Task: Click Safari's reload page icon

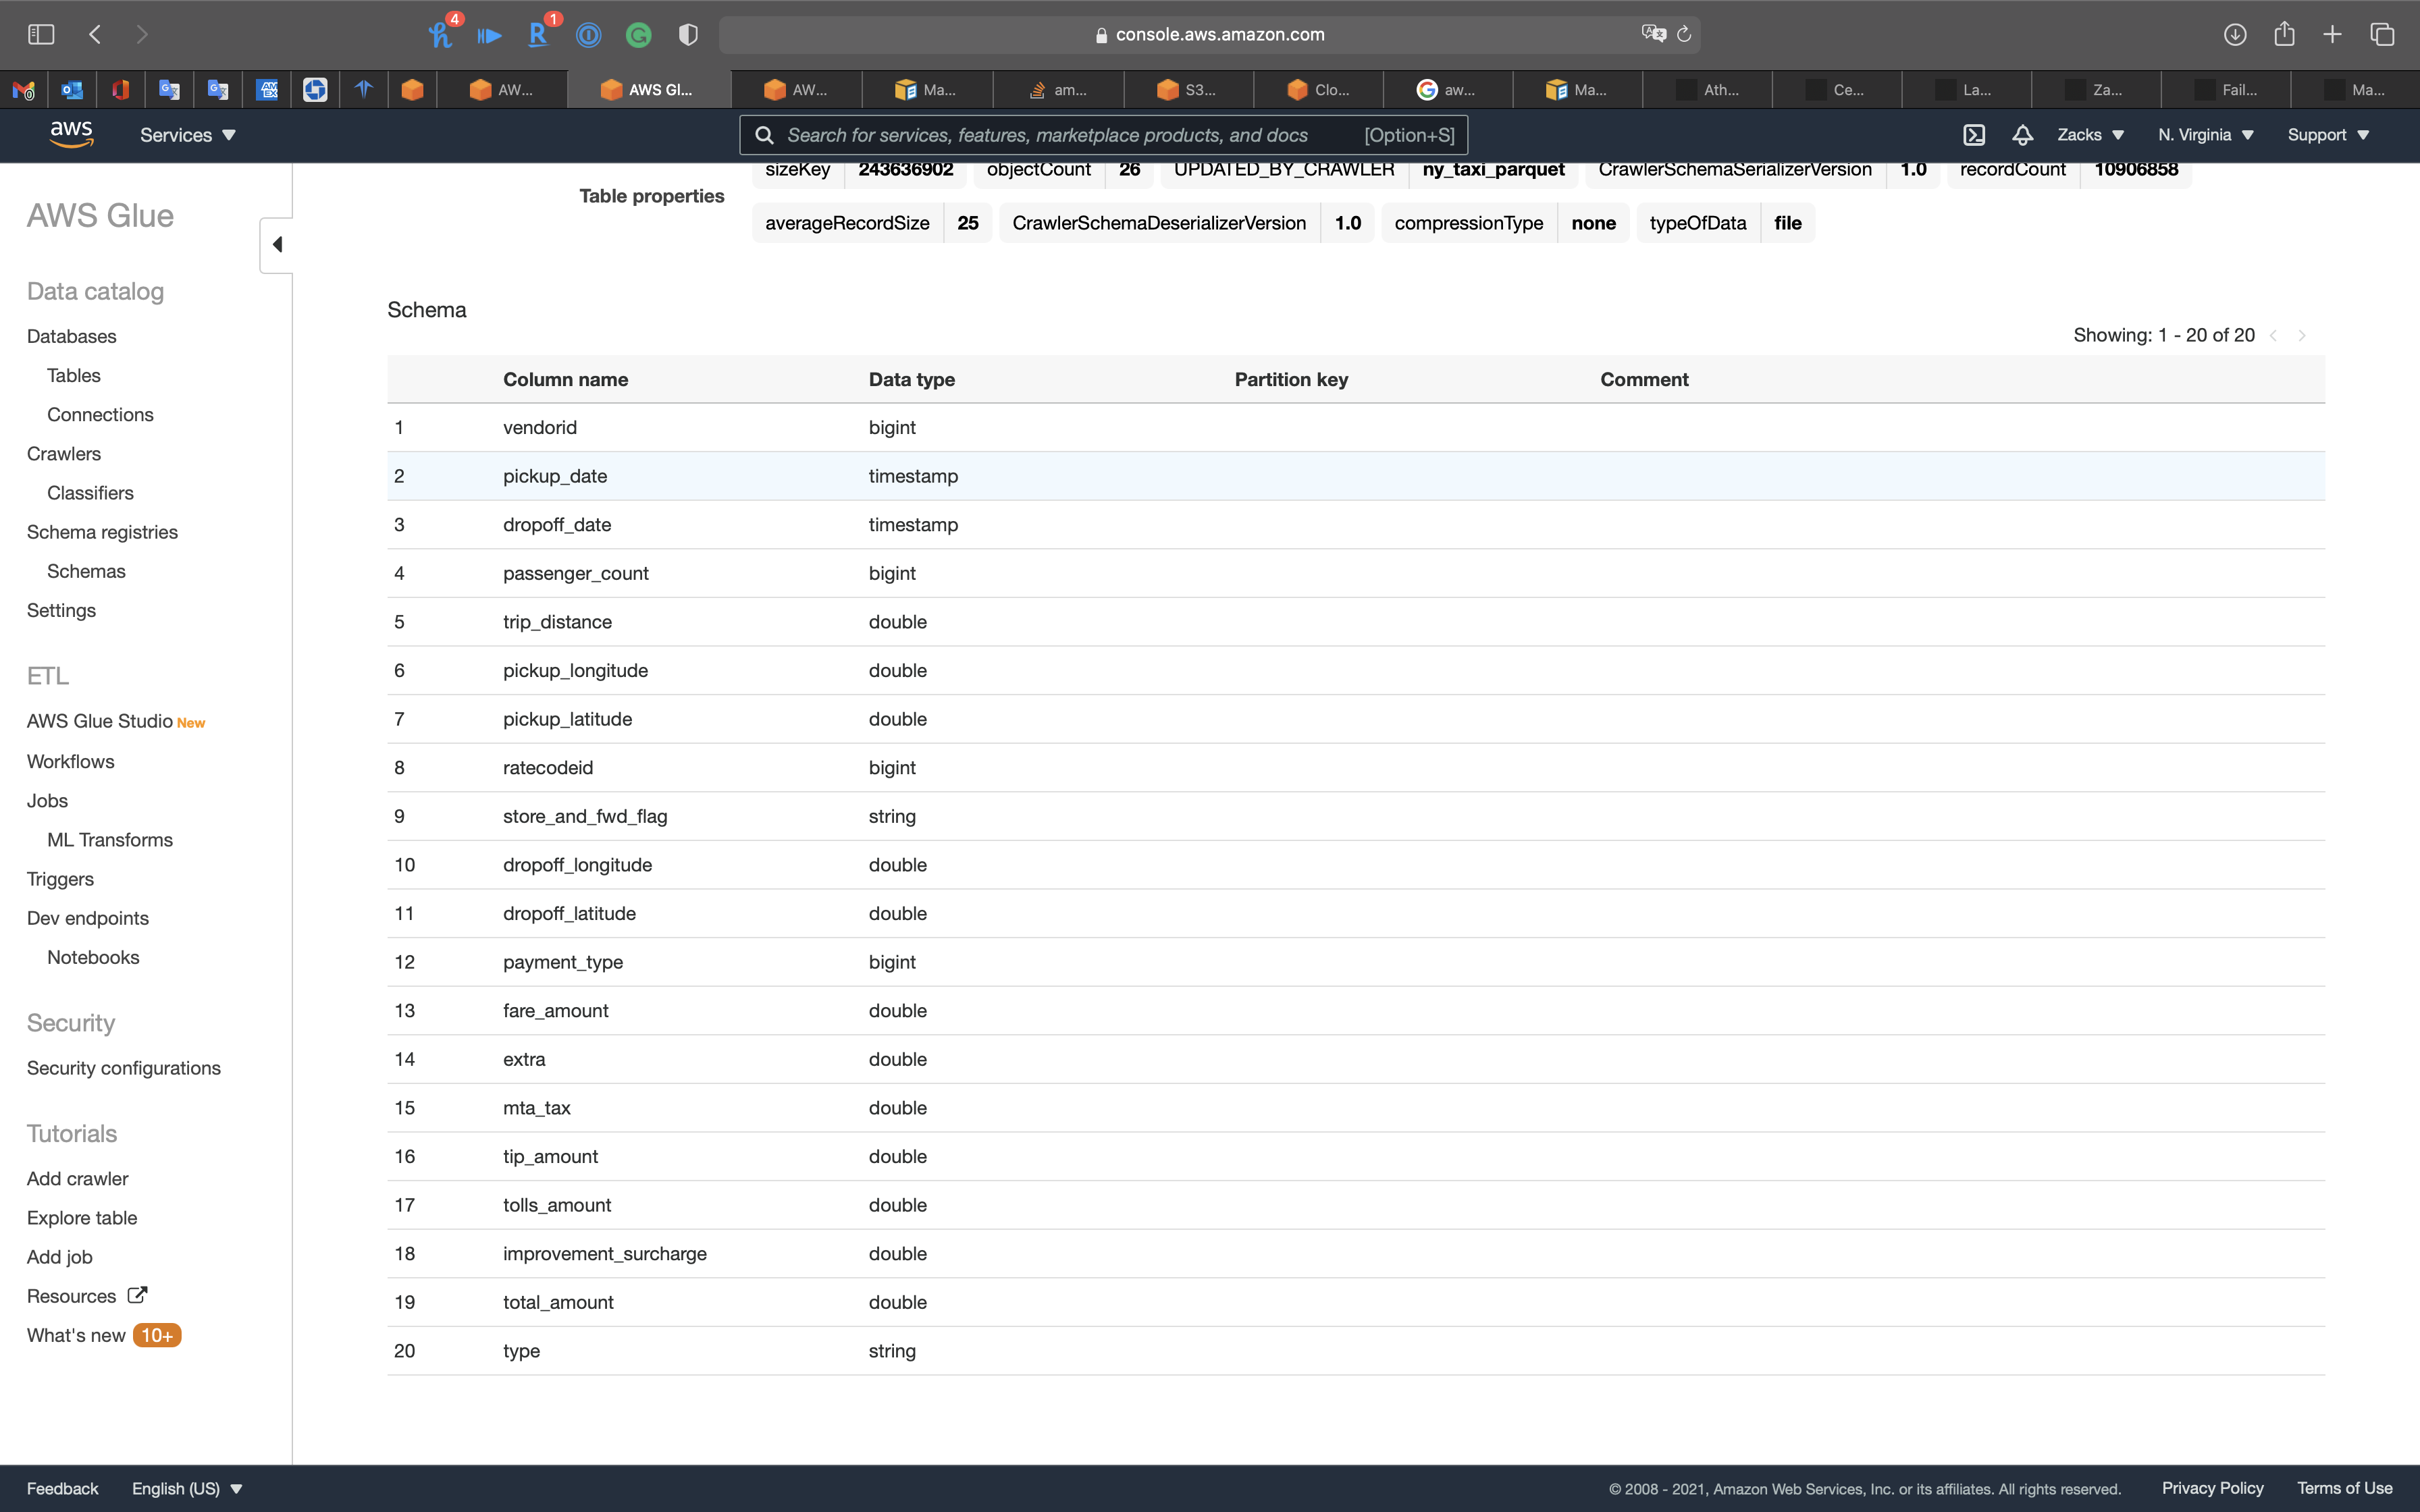Action: 1684,35
